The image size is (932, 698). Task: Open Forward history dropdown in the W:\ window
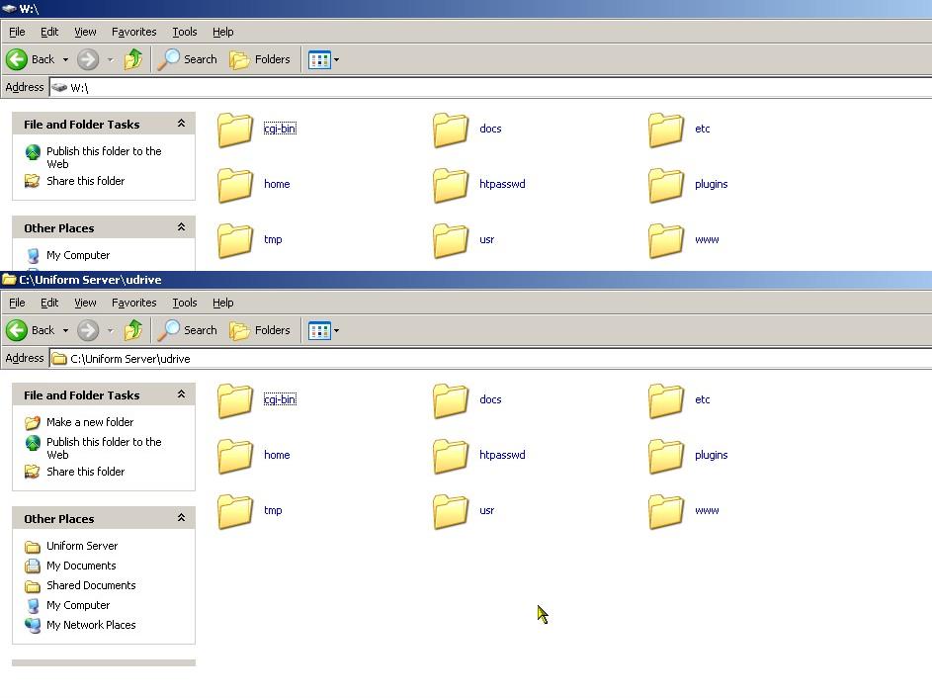110,59
